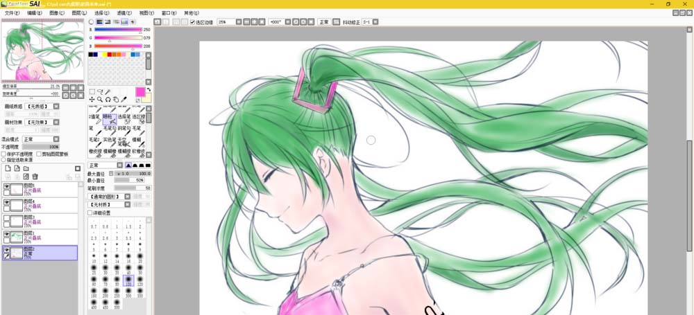Click the navigator preview thumbnail
The image size is (694, 315).
(42, 51)
